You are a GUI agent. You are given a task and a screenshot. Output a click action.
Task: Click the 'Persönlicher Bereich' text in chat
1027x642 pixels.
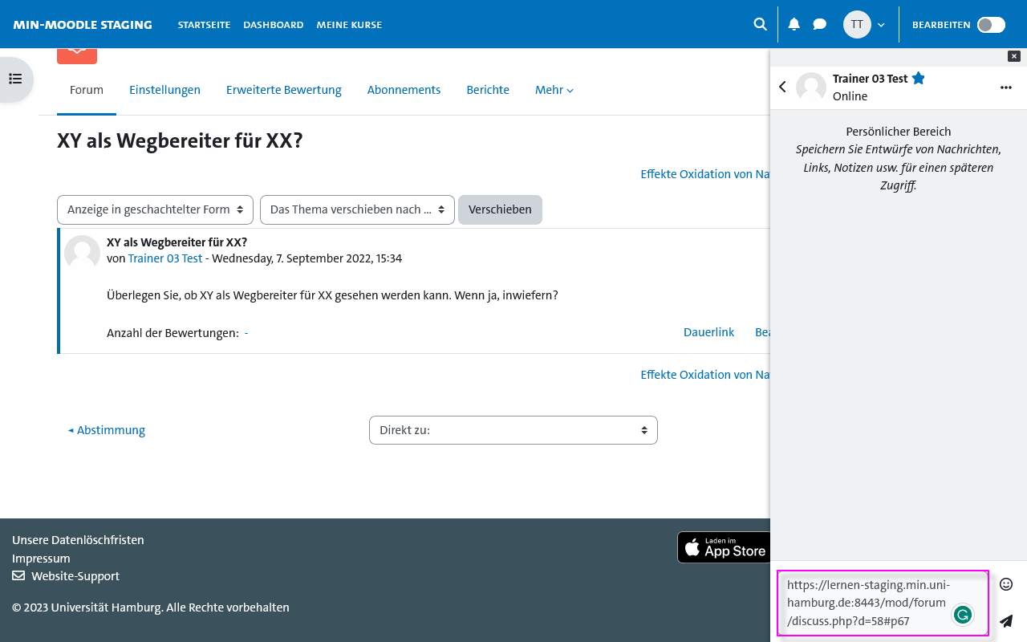pyautogui.click(x=899, y=132)
